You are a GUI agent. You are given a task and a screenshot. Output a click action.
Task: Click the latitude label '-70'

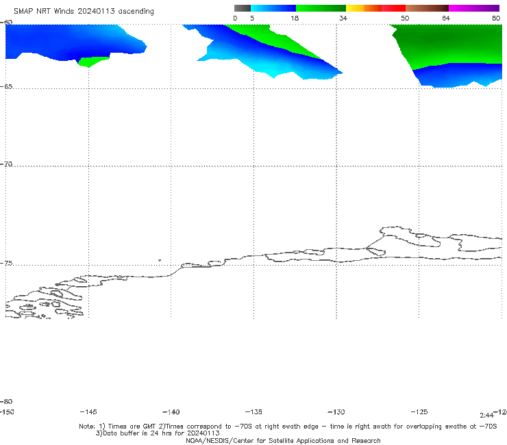(6, 164)
